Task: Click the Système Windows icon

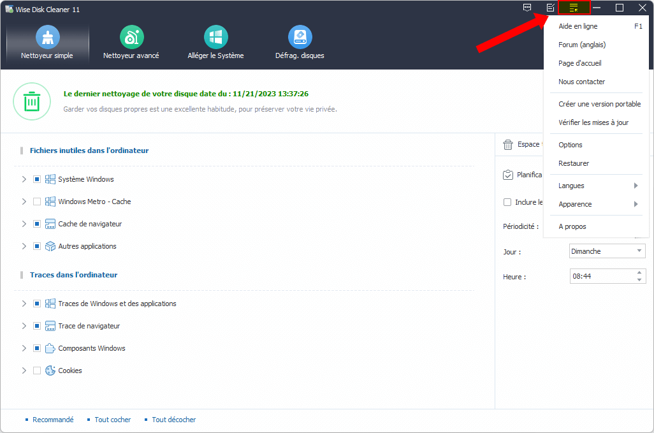Action: [50, 179]
